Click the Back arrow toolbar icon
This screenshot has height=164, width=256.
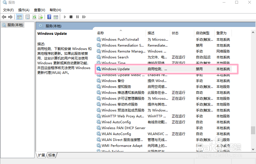coord(4,17)
